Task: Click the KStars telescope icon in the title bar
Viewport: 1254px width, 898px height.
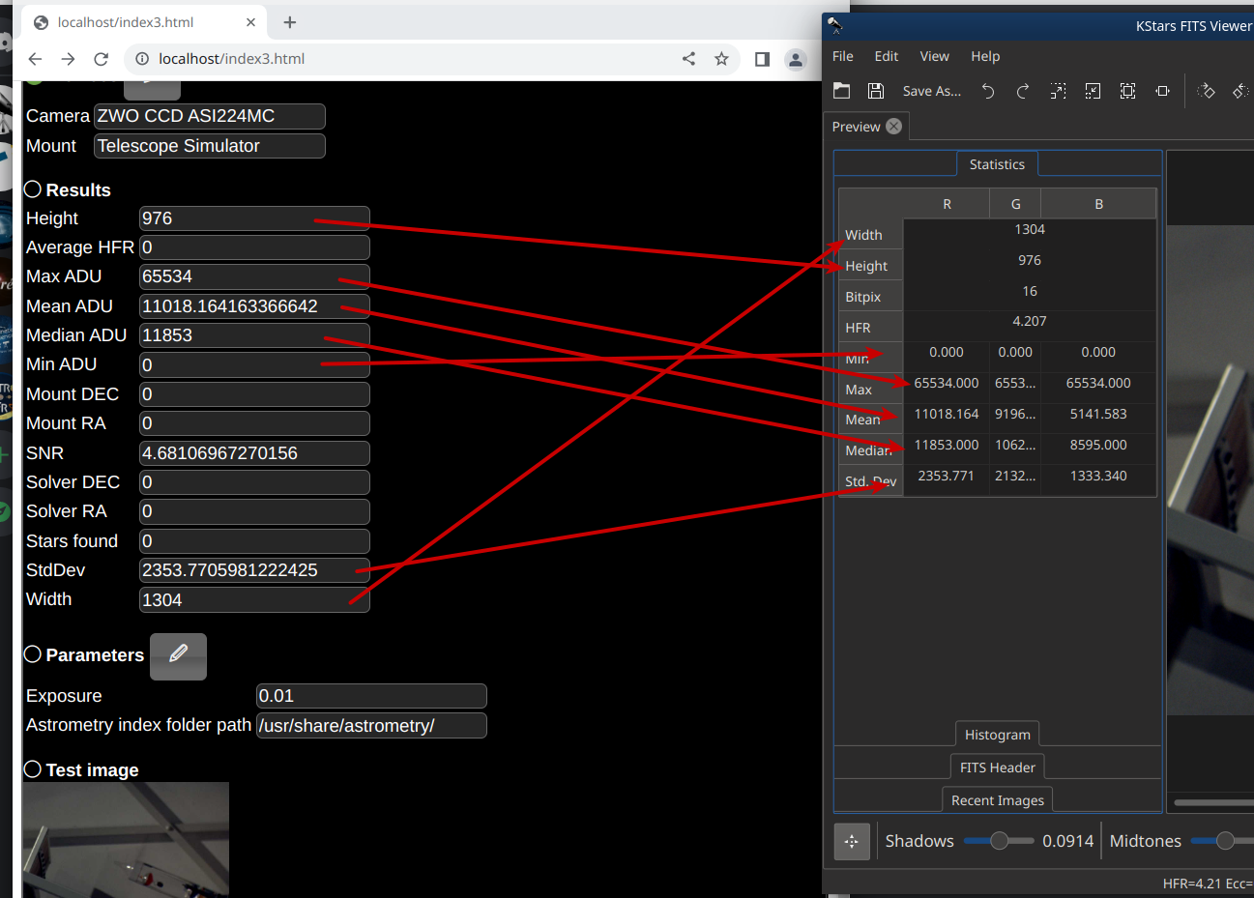Action: click(x=834, y=26)
